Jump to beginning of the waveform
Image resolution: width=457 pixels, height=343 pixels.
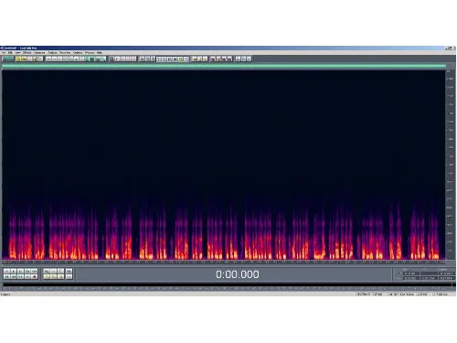6,276
